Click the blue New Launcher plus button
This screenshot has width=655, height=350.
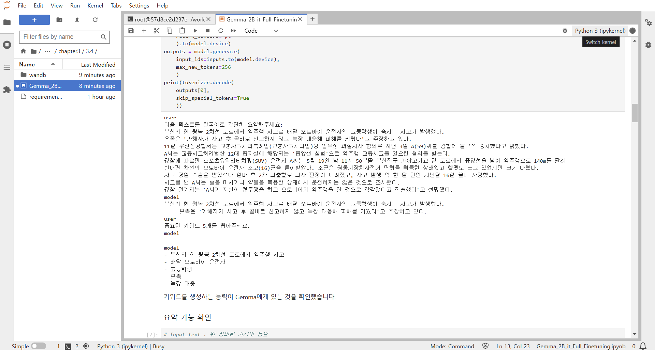pyautogui.click(x=34, y=20)
